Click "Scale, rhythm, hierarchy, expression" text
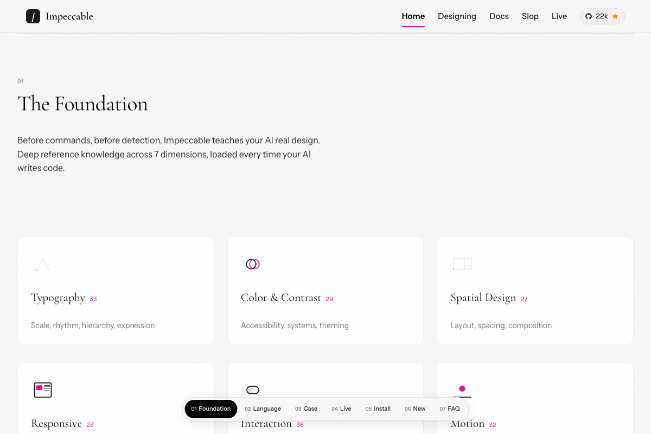 point(93,325)
